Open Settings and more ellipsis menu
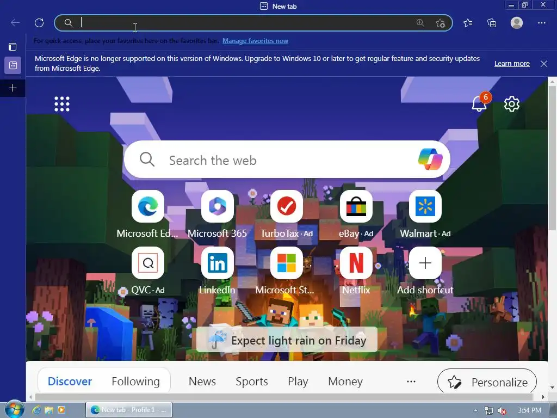 click(541, 23)
